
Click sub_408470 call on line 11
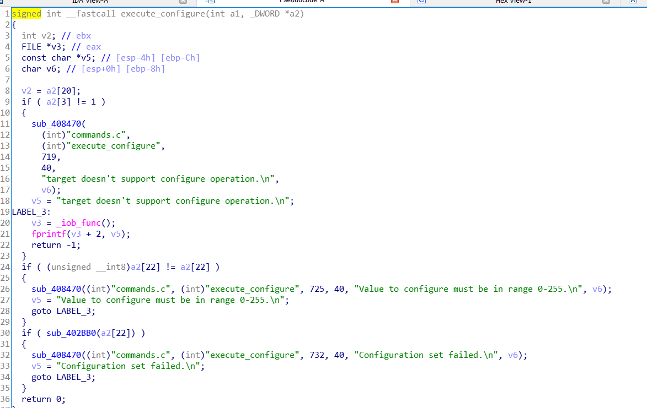(56, 124)
